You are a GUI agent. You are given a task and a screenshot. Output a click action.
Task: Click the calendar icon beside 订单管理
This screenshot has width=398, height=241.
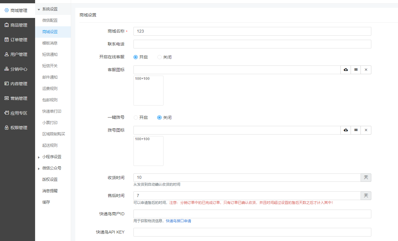coord(7,40)
